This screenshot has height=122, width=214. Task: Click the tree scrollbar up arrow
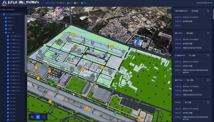pyautogui.click(x=26, y=14)
